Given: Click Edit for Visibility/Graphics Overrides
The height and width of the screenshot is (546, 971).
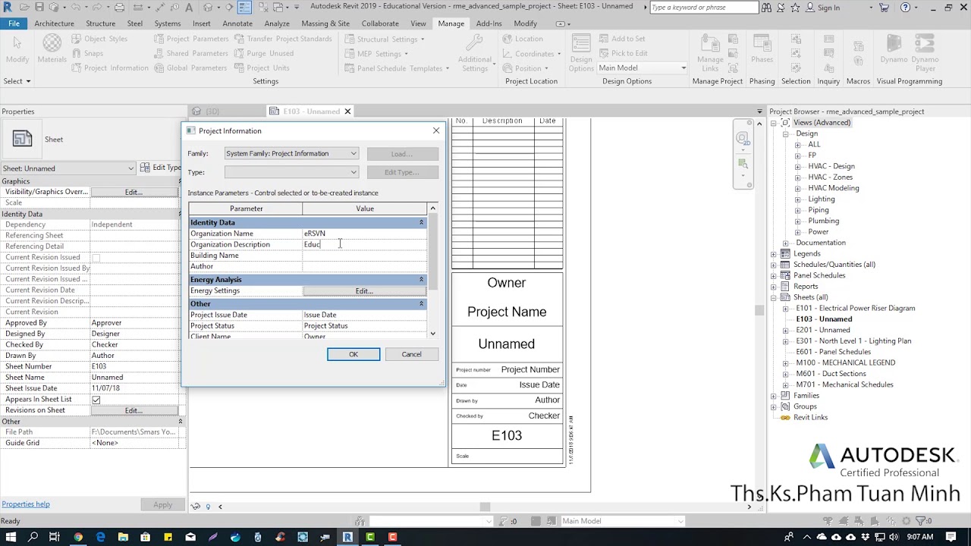Looking at the screenshot, I should 134,192.
